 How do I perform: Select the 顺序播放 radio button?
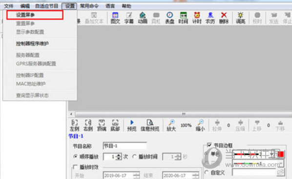75,157
